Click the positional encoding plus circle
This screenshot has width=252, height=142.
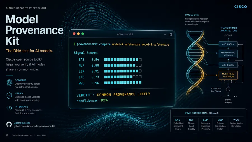tap(228, 89)
